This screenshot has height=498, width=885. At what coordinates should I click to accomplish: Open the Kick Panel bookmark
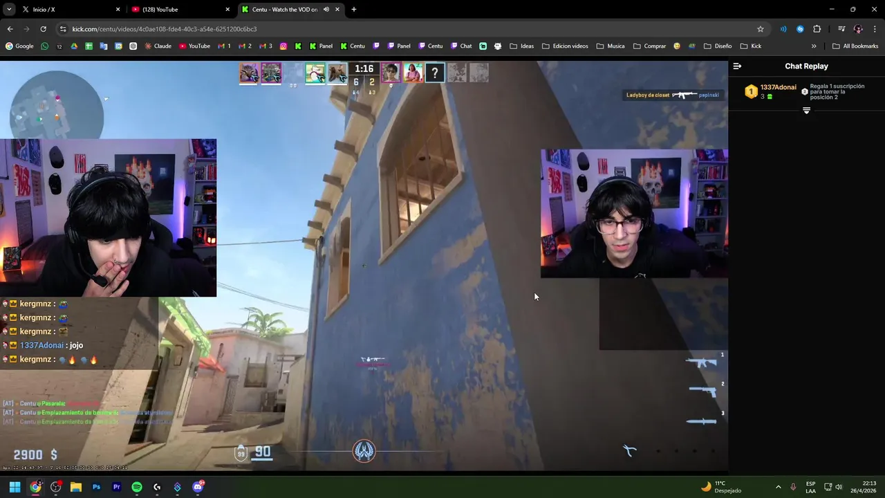click(x=321, y=46)
